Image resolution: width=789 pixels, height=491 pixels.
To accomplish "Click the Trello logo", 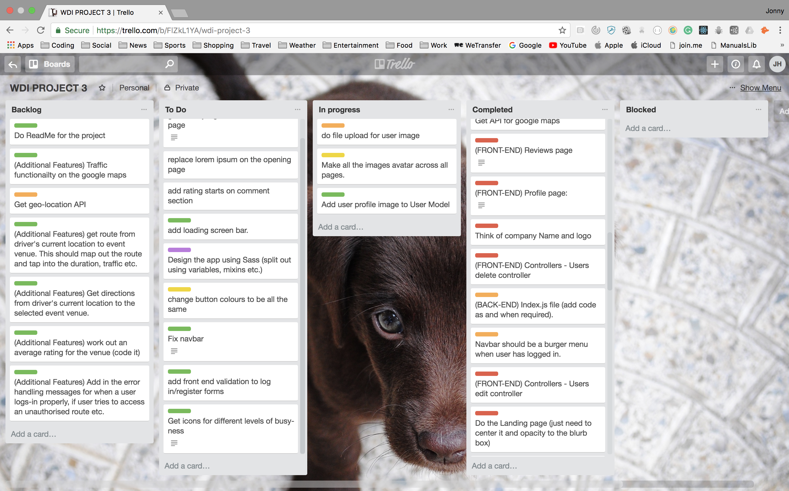I will [394, 64].
